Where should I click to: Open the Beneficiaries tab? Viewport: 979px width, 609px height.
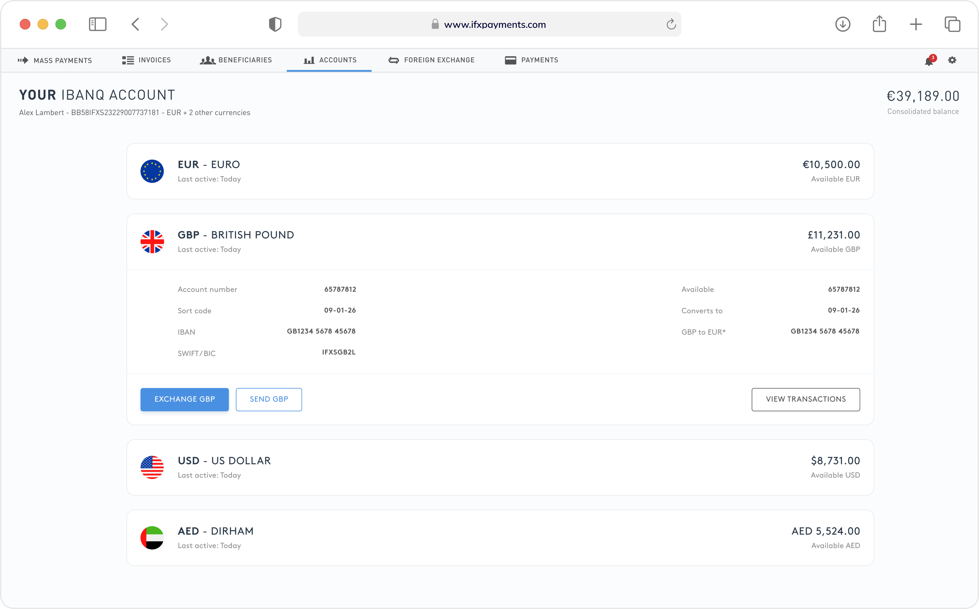click(x=236, y=60)
